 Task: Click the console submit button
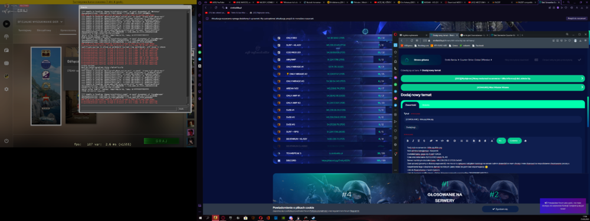(182, 108)
